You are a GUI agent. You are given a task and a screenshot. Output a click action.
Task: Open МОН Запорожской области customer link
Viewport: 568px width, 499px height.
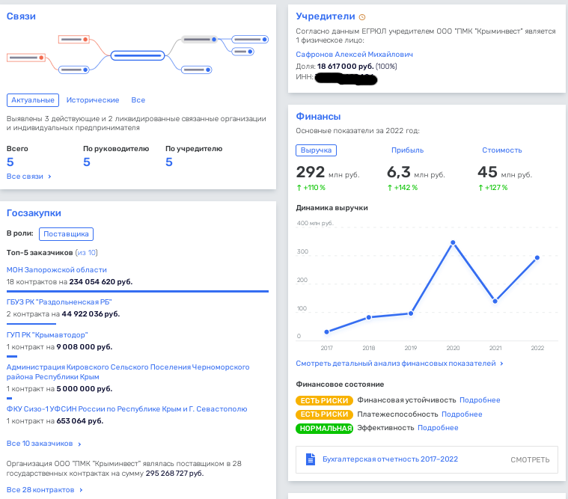(57, 270)
